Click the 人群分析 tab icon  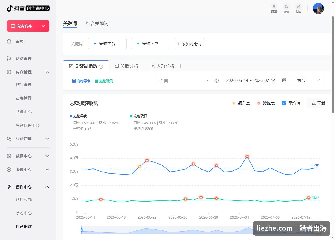pos(153,66)
